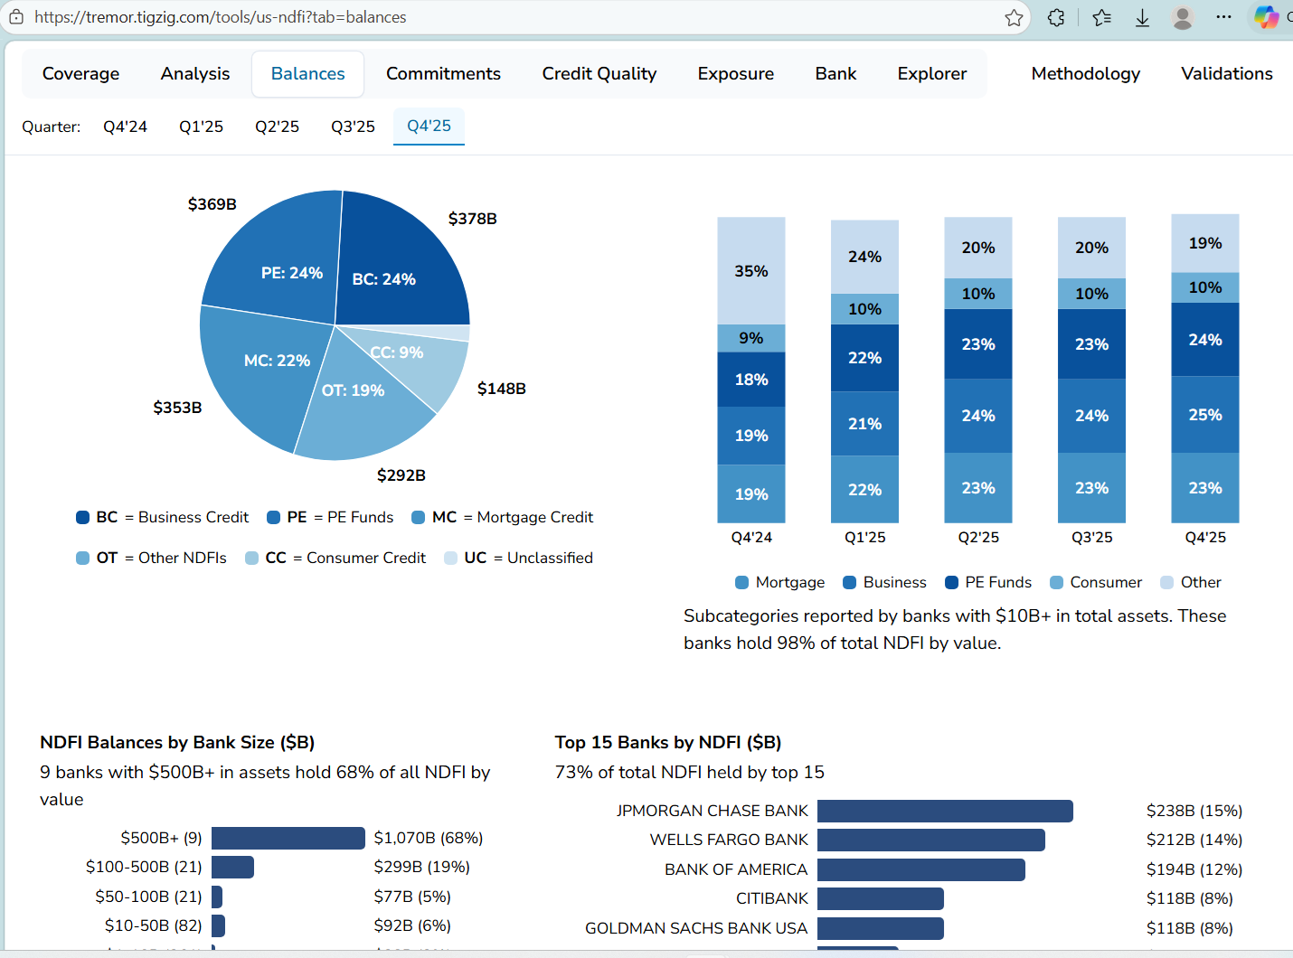The height and width of the screenshot is (958, 1293).
Task: Select quarter Q4'24
Action: pos(125,127)
